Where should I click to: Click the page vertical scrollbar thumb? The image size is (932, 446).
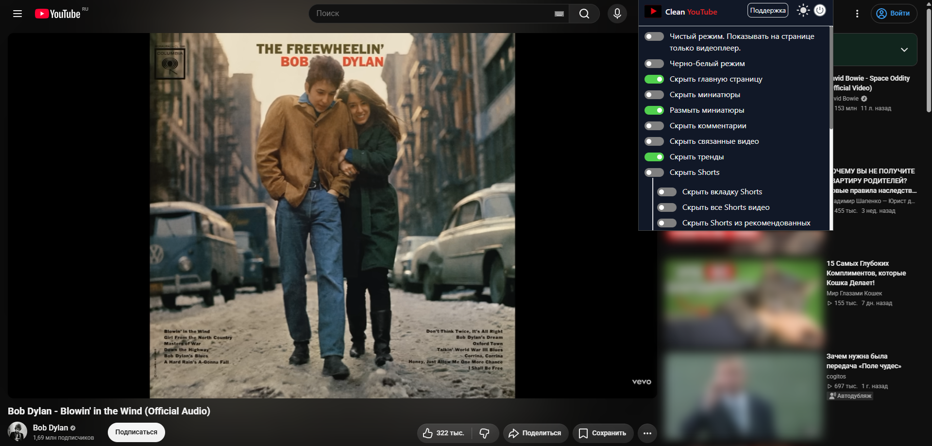click(x=929, y=61)
